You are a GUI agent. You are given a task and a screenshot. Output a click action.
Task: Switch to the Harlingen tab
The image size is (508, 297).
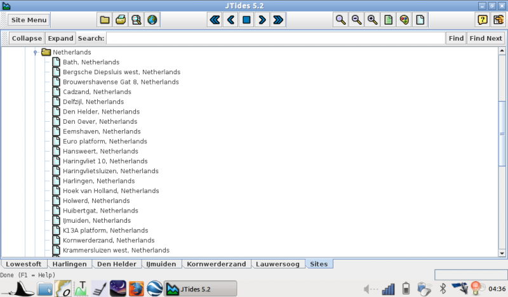coord(70,264)
